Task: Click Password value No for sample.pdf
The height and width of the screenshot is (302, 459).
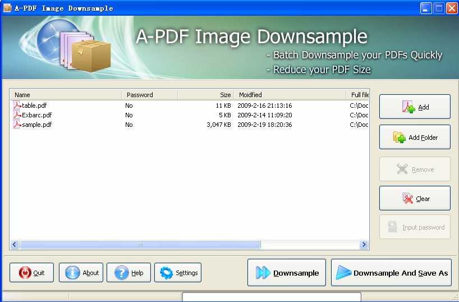Action: pos(129,125)
